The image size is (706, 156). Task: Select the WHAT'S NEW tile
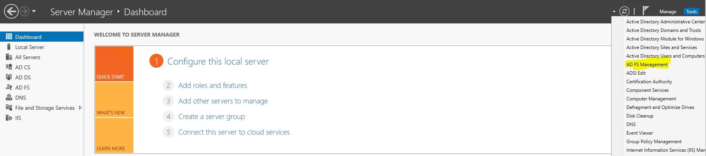pos(114,100)
